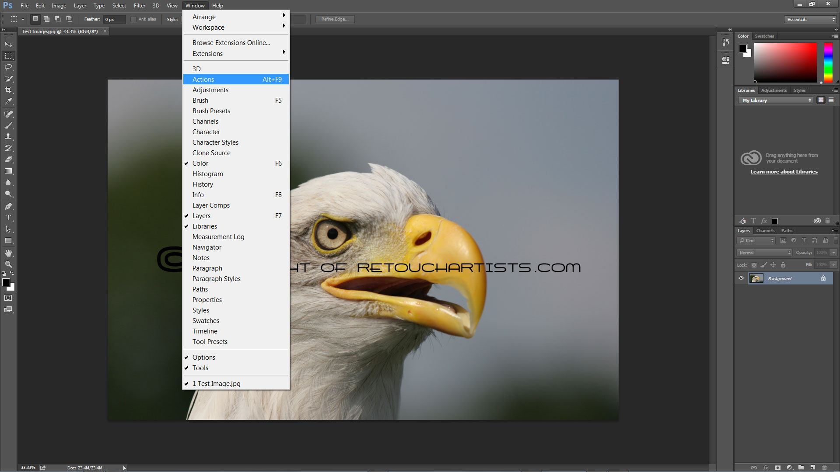Open the tool preset picker dropdown arrow

(23, 19)
